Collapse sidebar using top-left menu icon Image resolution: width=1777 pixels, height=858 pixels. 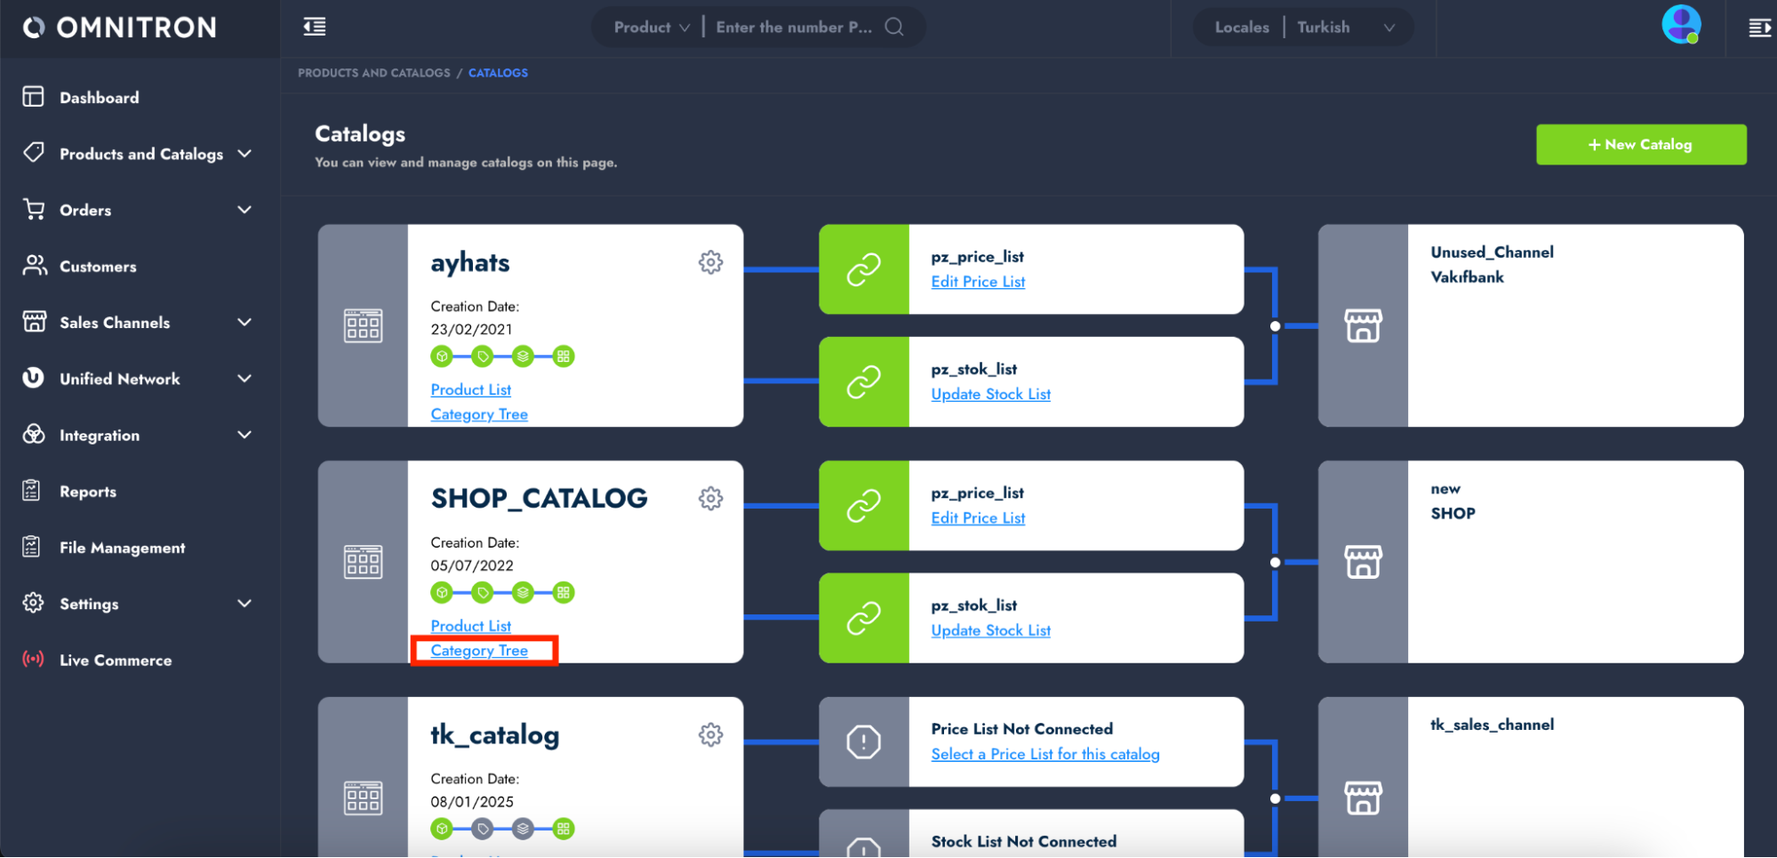[x=315, y=28]
